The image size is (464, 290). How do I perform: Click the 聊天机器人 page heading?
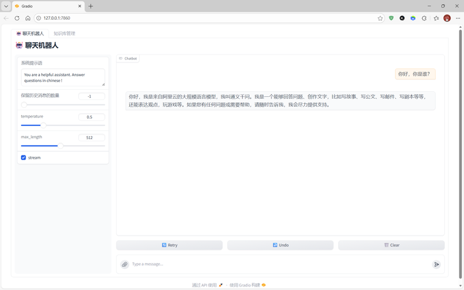click(x=37, y=45)
